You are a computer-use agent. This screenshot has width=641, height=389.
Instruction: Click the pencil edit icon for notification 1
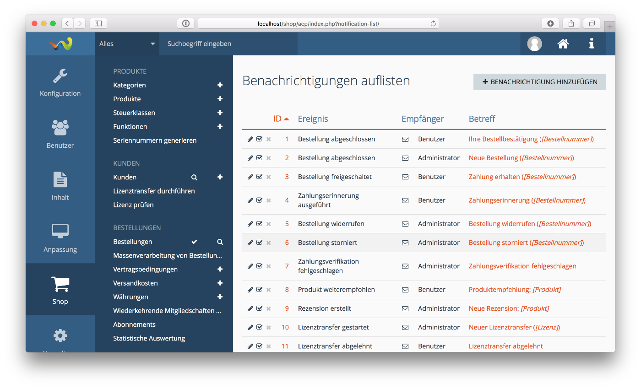pos(250,139)
